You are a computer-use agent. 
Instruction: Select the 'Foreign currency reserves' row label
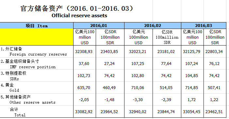click(37, 51)
